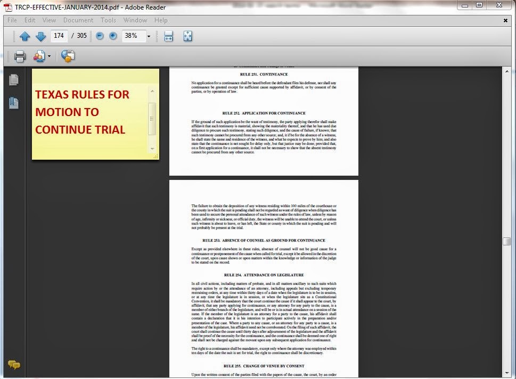
Task: Open the collaborate people icon
Action: click(39, 56)
